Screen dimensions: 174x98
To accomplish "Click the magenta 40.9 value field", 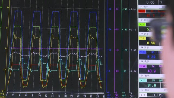I will 150,71.
